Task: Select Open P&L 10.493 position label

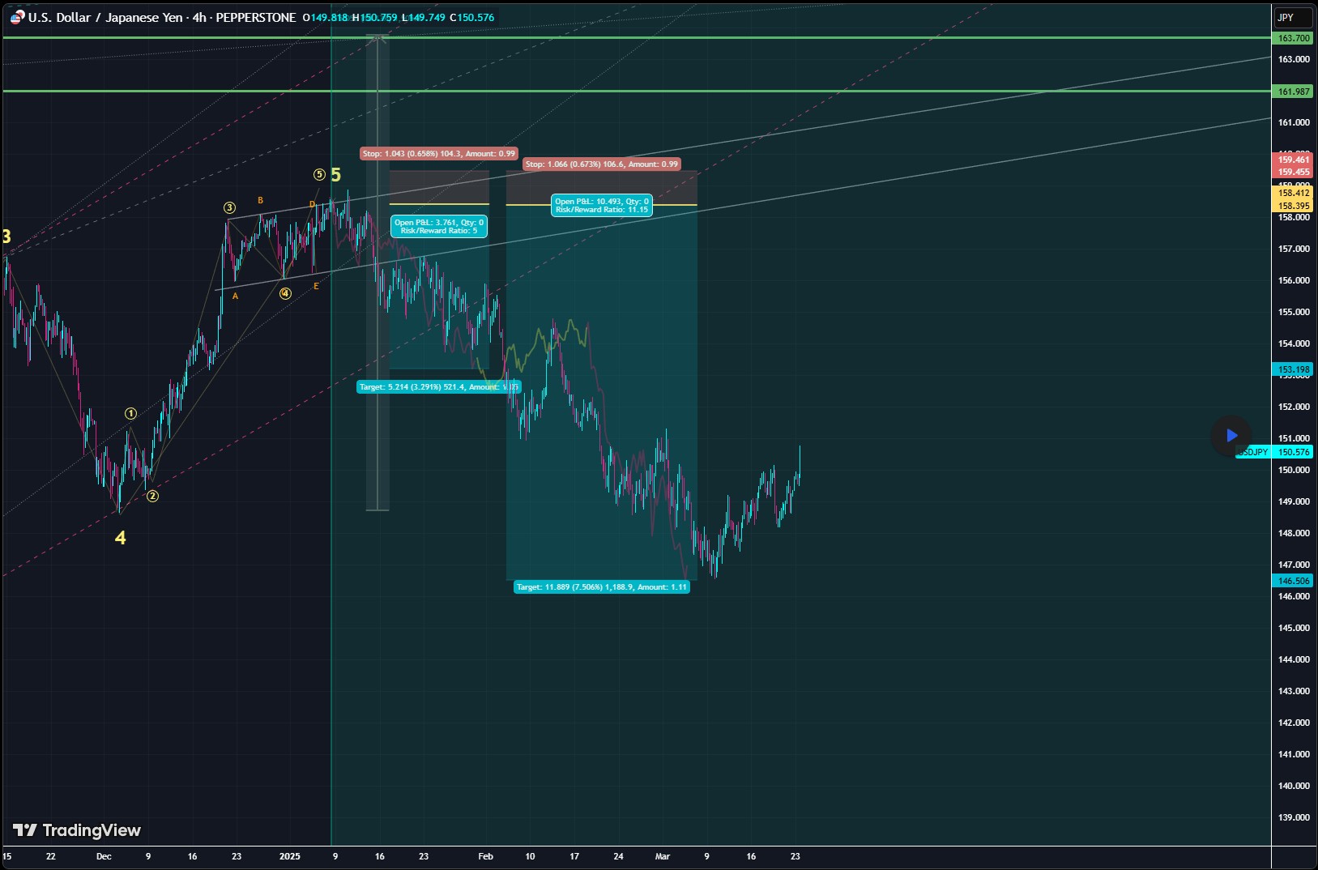Action: pyautogui.click(x=602, y=206)
